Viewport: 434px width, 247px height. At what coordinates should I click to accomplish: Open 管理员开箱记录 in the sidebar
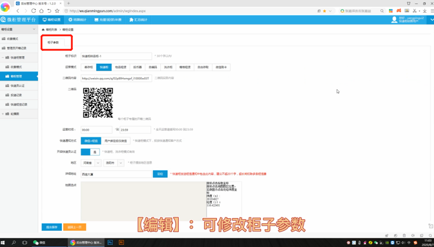tap(19, 48)
